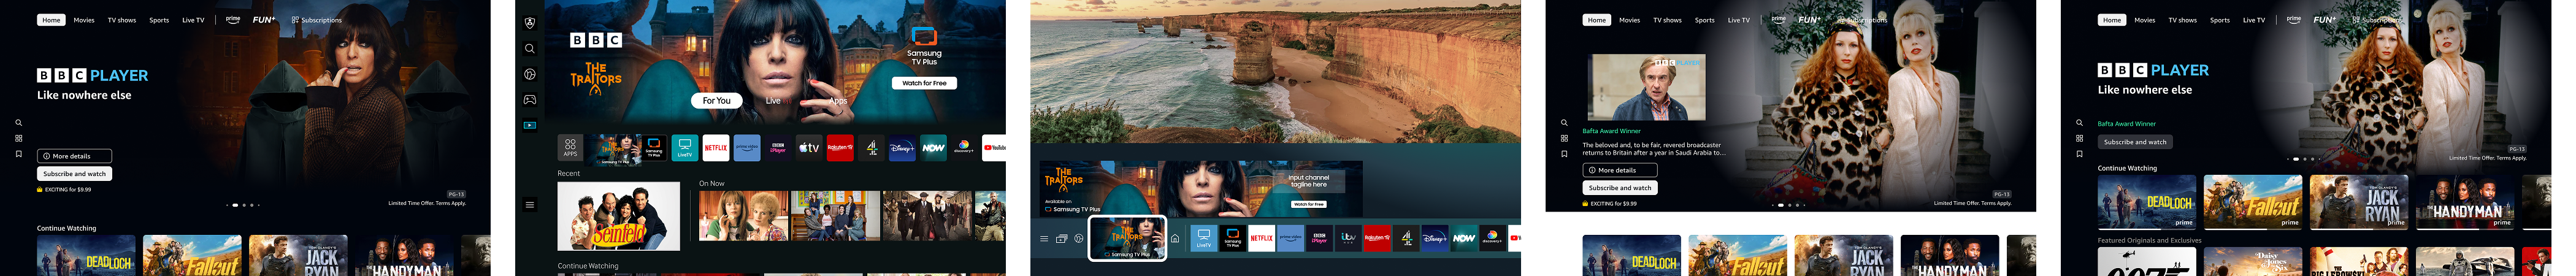
Task: Launch Disney+ from Samsung hub with Recent row
Action: pyautogui.click(x=902, y=148)
